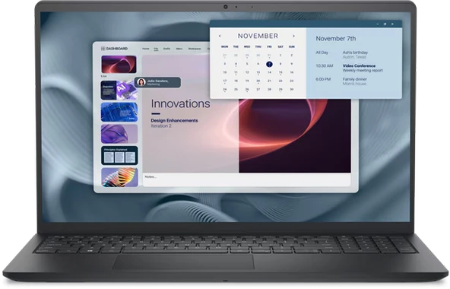Select the Principles Explained slide thumbnail
The height and width of the screenshot is (289, 450).
[119, 156]
